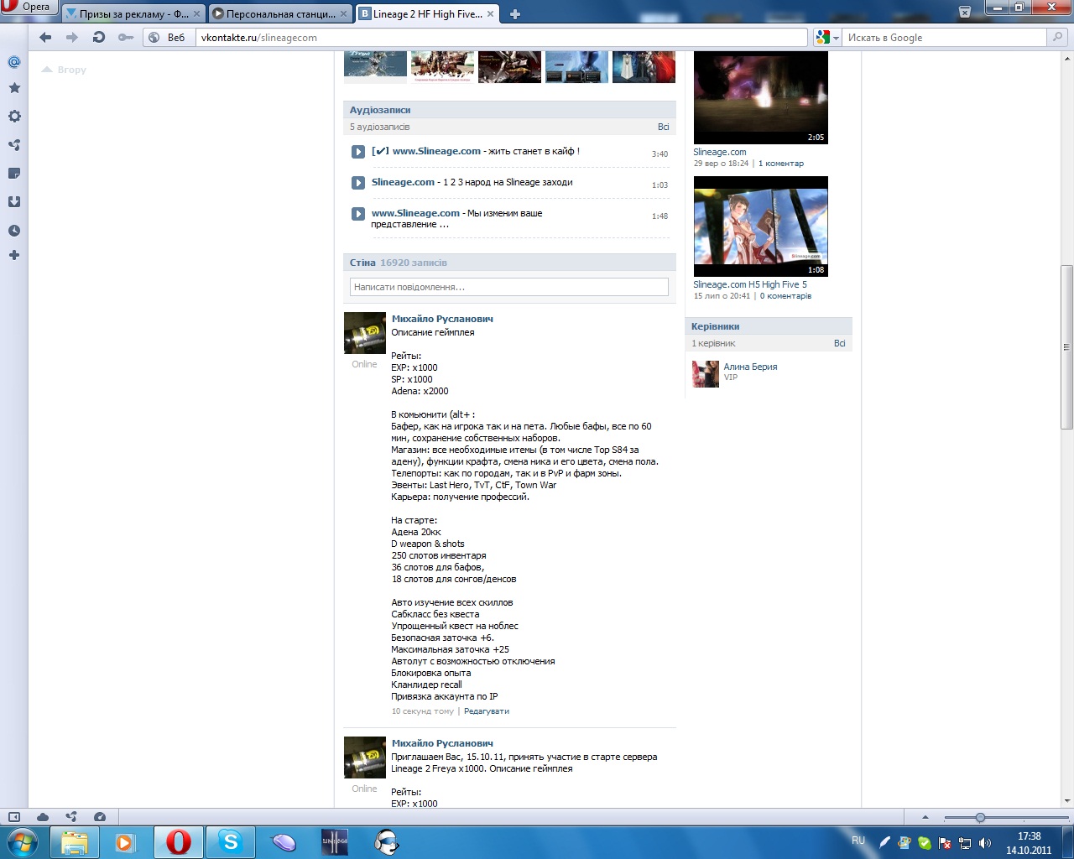Go forward to the next page

click(x=72, y=37)
